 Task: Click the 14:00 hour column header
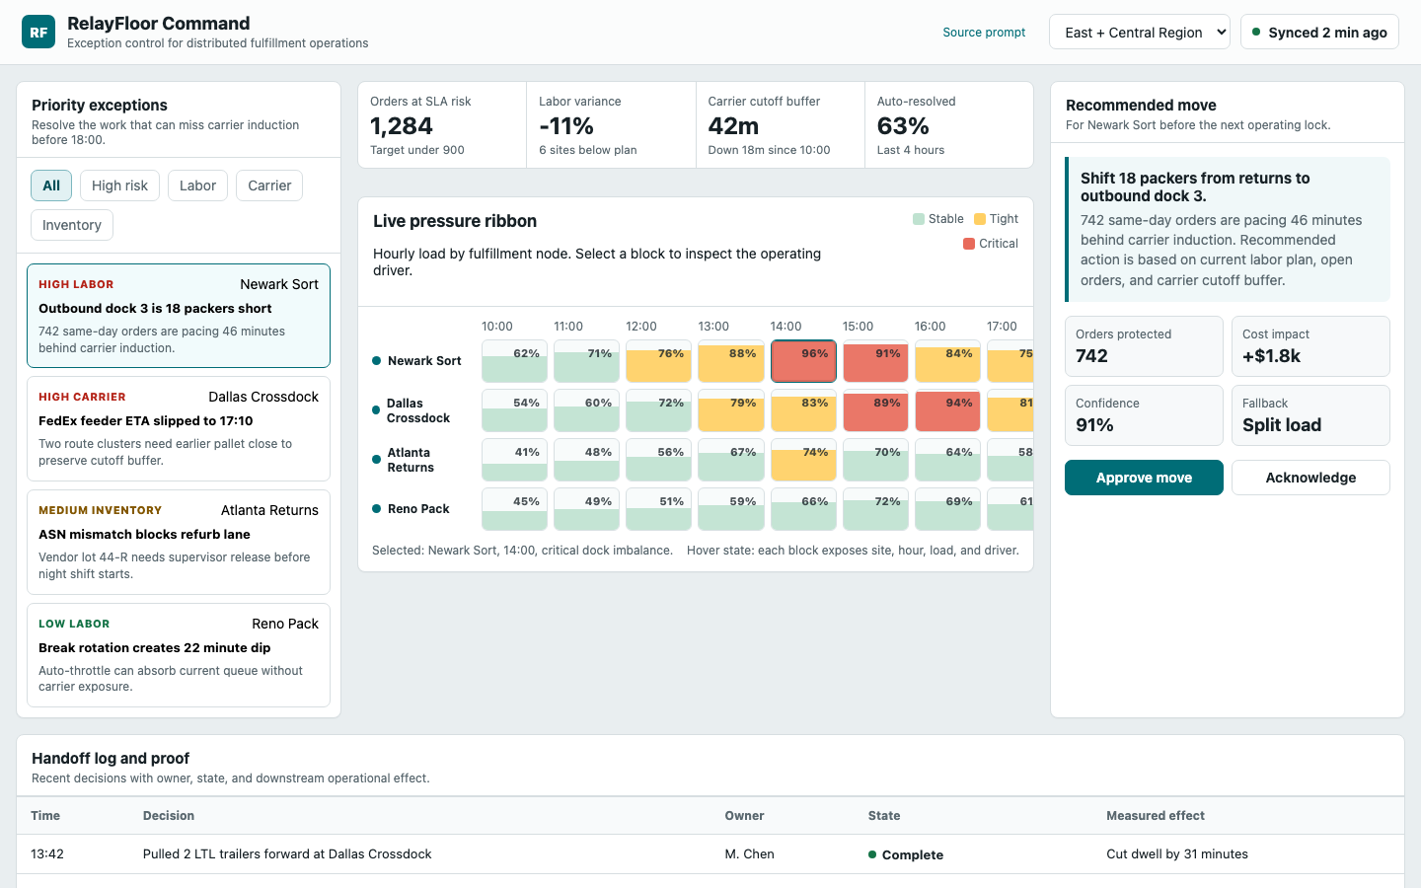coord(786,327)
